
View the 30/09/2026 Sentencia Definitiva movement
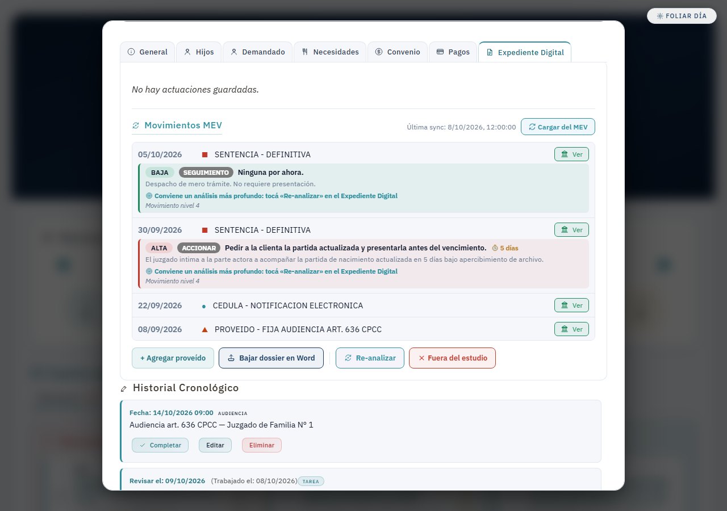click(x=571, y=230)
